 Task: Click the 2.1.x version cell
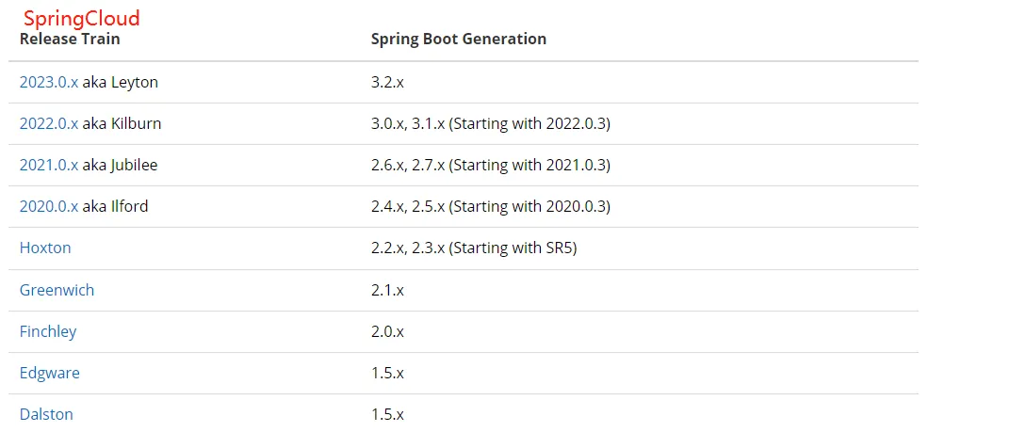(x=387, y=290)
